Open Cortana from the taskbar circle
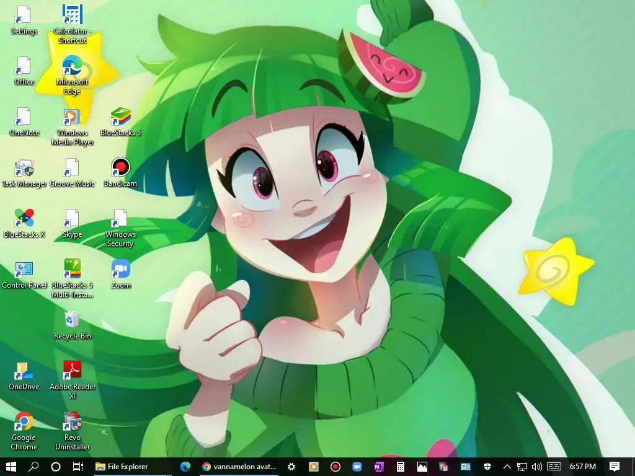Image resolution: width=635 pixels, height=476 pixels. click(x=56, y=467)
